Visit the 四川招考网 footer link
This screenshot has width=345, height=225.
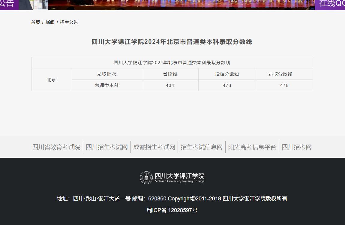click(x=296, y=147)
